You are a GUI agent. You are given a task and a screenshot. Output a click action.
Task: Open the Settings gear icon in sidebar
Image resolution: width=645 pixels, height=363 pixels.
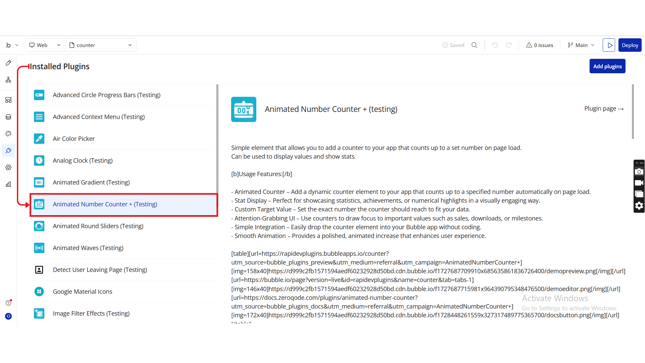pyautogui.click(x=8, y=167)
